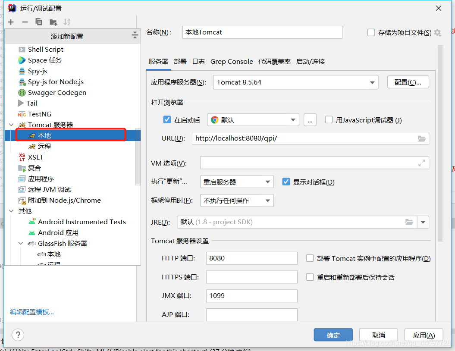Click the 配置(C)... button
This screenshot has width=455, height=351.
408,82
